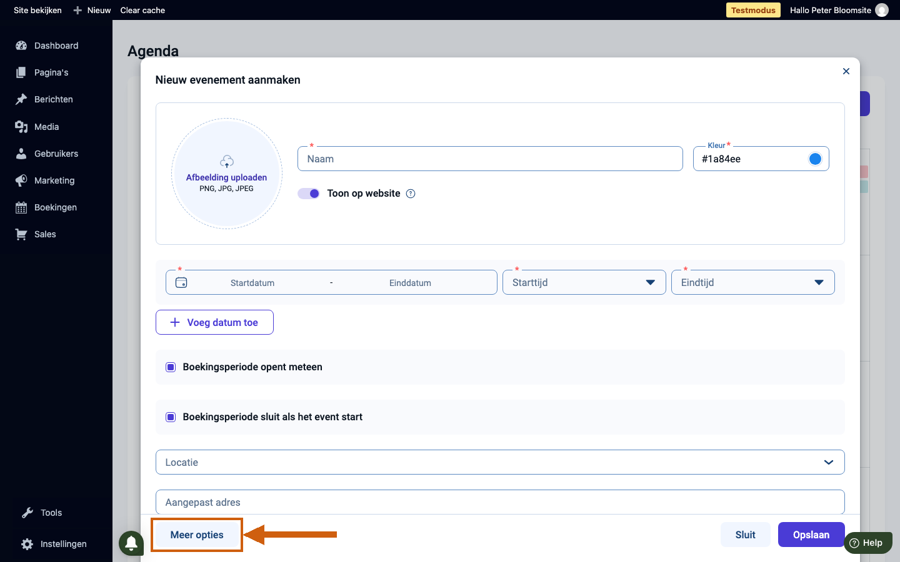
Task: Open Marketing menu item
Action: [x=54, y=180]
